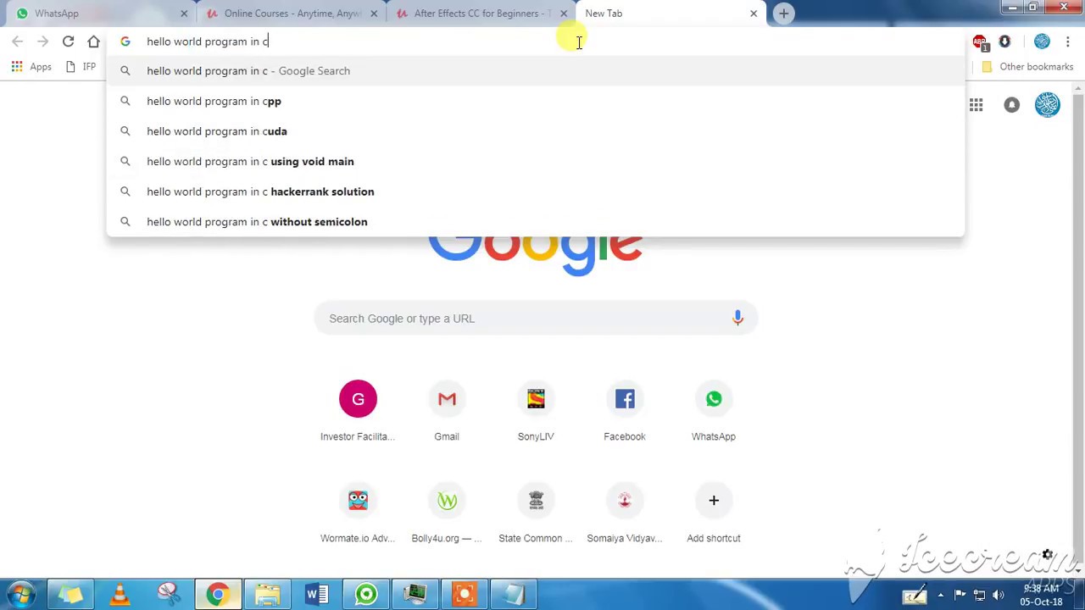Choose the 'hello world program in cuda' suggestion
Image resolution: width=1085 pixels, height=610 pixels.
pos(536,131)
